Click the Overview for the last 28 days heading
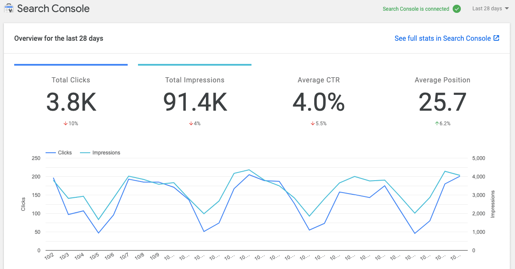515x269 pixels. tap(59, 38)
